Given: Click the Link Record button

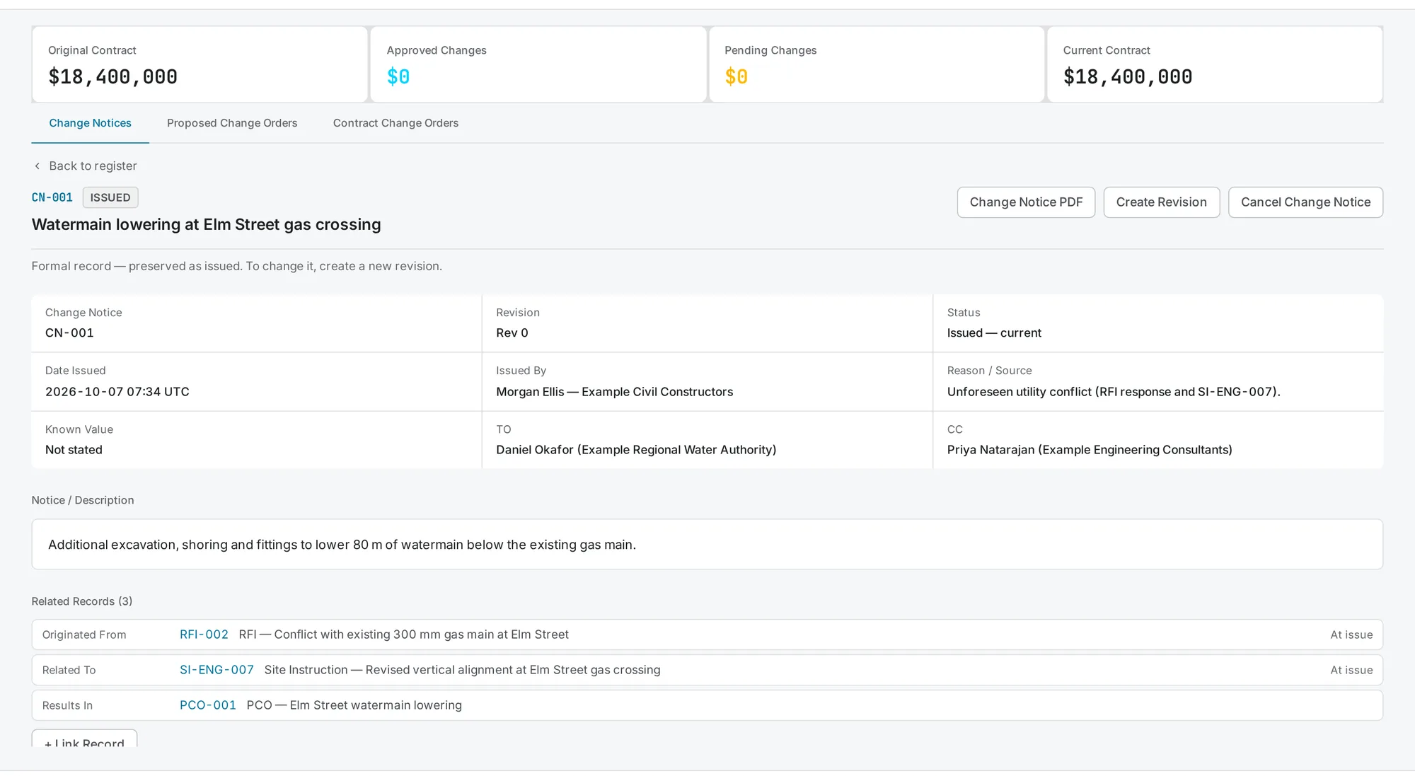Looking at the screenshot, I should tap(84, 740).
